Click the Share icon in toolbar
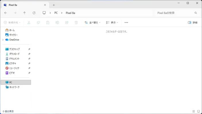 67,22
